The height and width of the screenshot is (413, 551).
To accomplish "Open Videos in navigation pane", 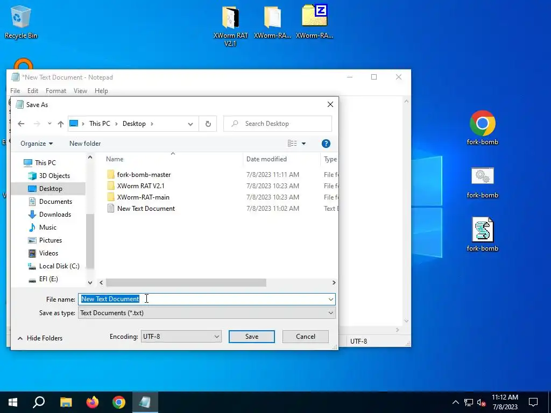I will point(48,253).
